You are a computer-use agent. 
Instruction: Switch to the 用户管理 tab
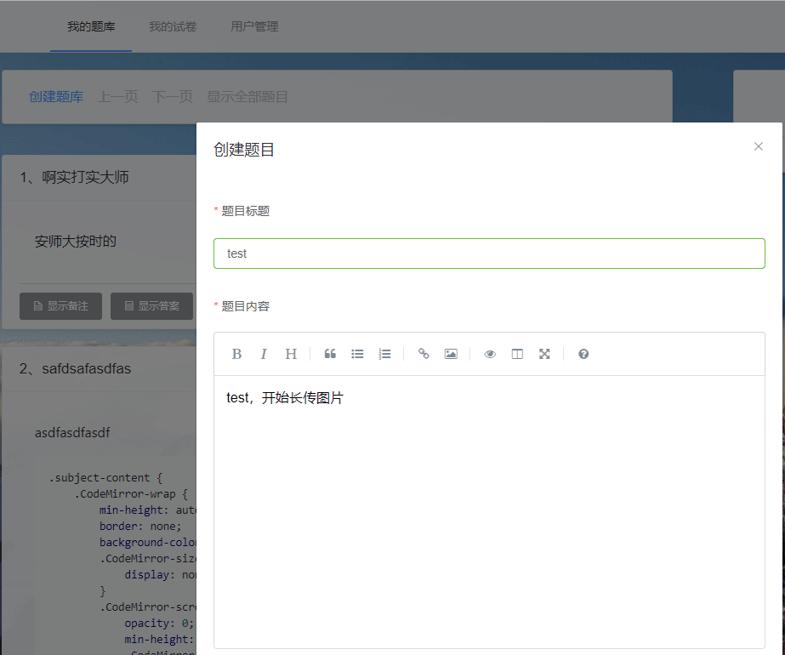(253, 26)
